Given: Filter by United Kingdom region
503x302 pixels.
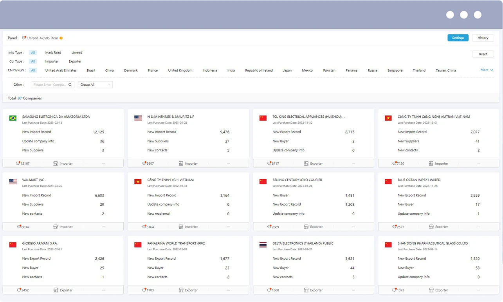Looking at the screenshot, I should pos(180,70).
